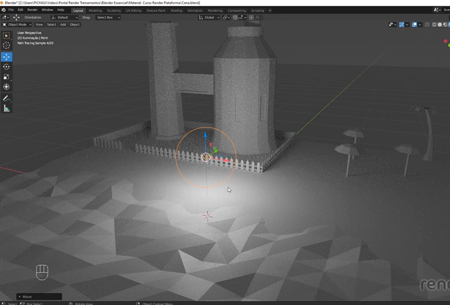Screen dimensions: 450x305
Task: Click the Select Box tool icon
Action: tap(6, 36)
